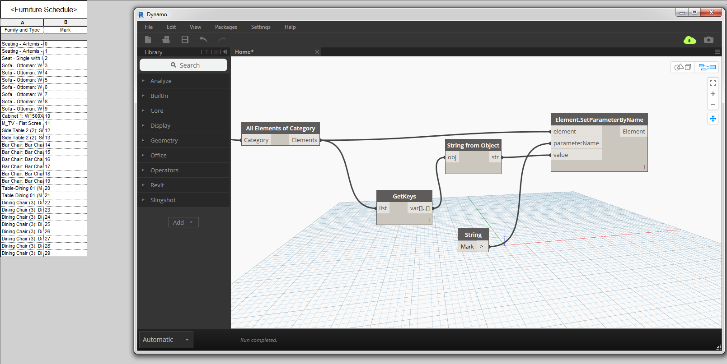The height and width of the screenshot is (364, 727).
Task: Click the Category input port
Action: click(256, 140)
